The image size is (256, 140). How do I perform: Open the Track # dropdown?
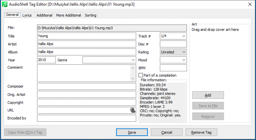pyautogui.click(x=184, y=36)
